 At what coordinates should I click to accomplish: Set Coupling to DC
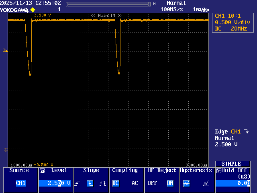116,183
